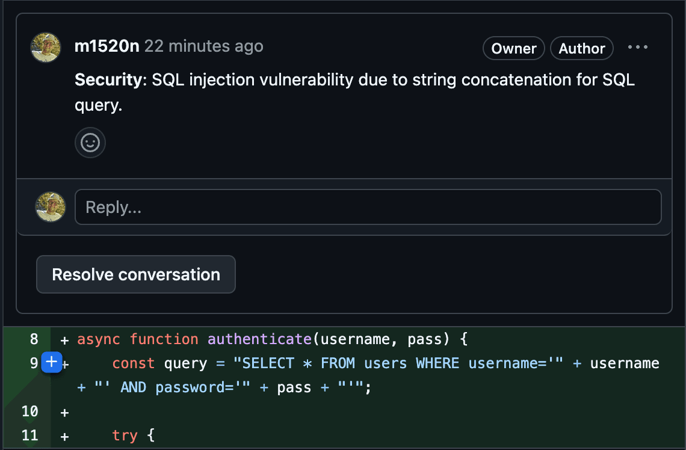Click the blue plus add-comment icon

click(52, 362)
